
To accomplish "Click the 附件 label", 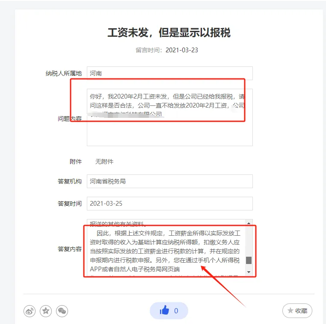I will tap(76, 162).
